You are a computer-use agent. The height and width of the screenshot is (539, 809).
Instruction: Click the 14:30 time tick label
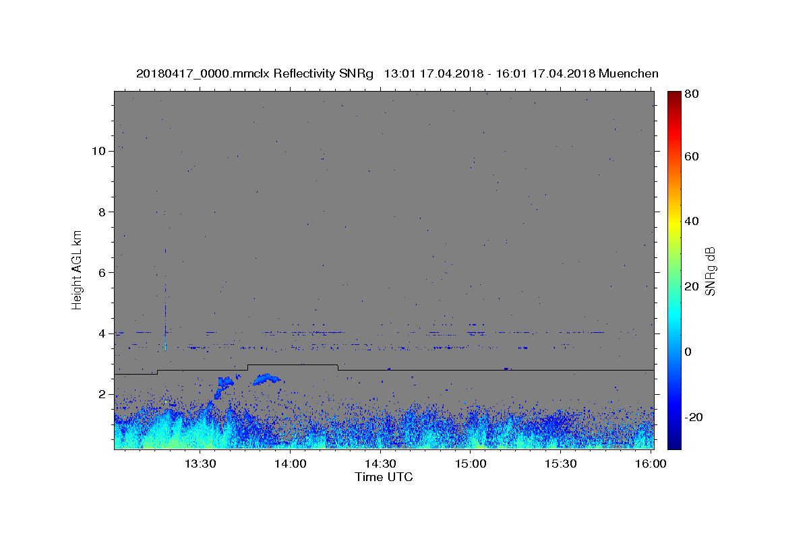click(380, 464)
